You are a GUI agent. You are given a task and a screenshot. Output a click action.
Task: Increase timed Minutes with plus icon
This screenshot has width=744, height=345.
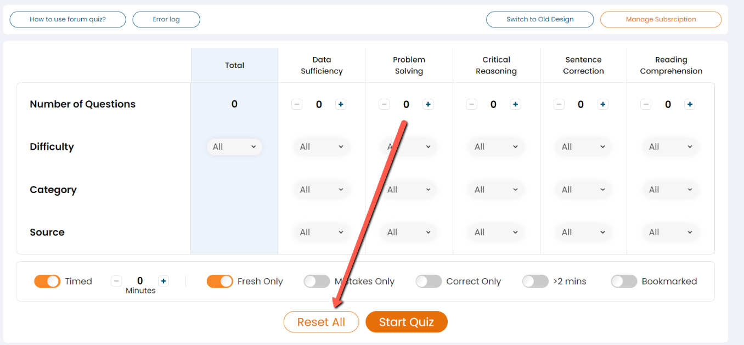point(164,281)
